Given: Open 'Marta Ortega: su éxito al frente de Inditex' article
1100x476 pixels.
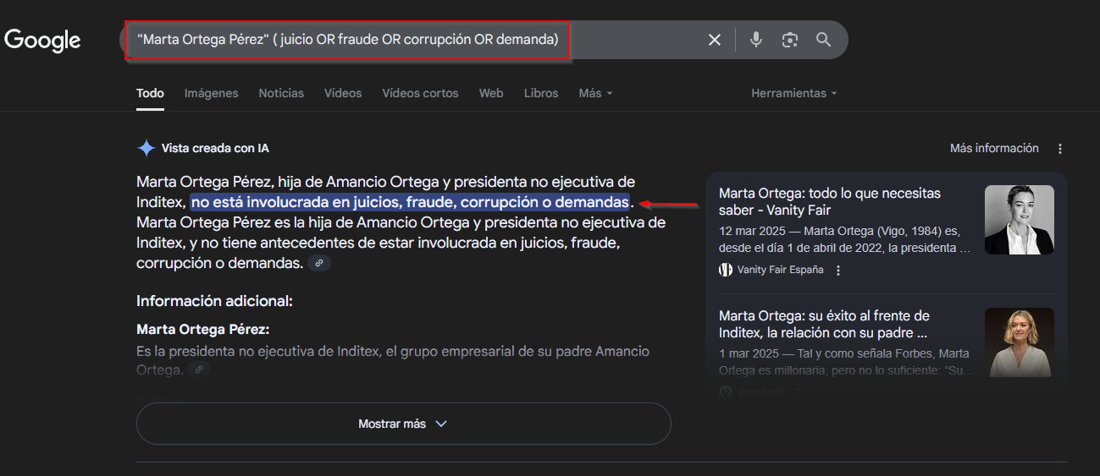Looking at the screenshot, I should [824, 324].
